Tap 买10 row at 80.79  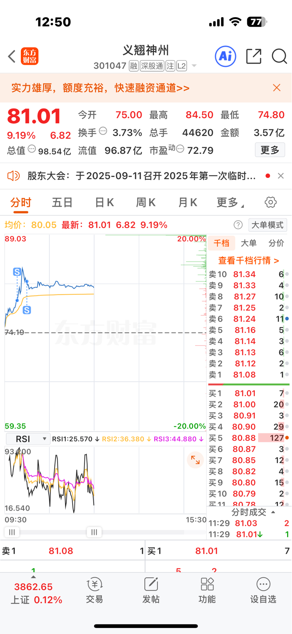249,494
